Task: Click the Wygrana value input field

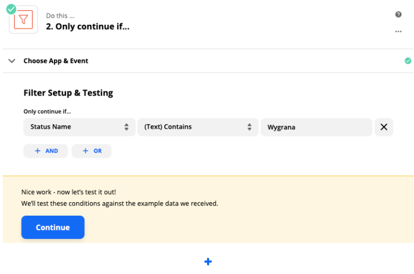Action: coord(316,127)
